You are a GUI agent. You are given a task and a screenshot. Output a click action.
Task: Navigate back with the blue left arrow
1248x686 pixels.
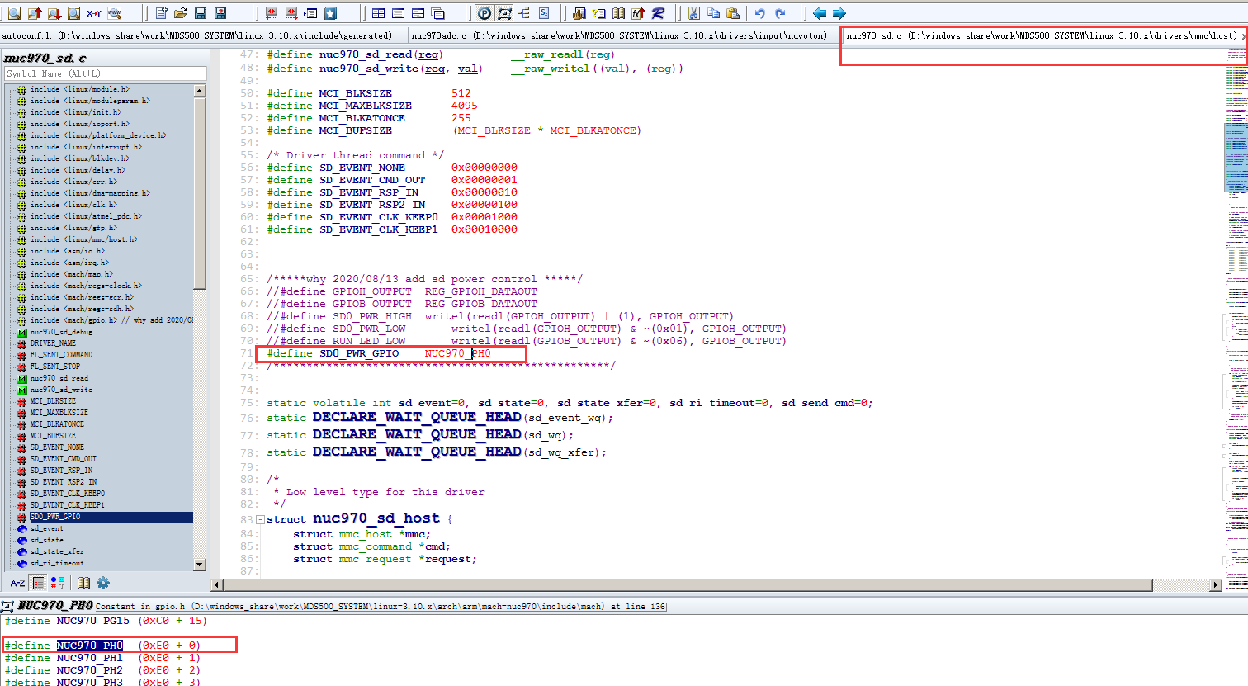[x=820, y=13]
